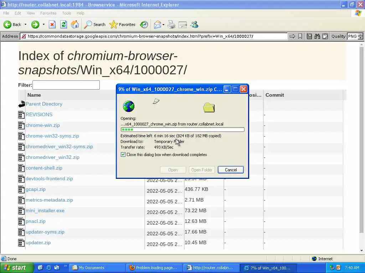This screenshot has height=273, width=365.
Task: Open the Back history dropdown arrow
Action: [25, 25]
